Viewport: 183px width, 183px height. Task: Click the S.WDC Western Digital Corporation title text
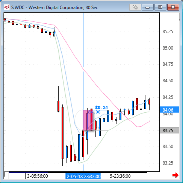tap(54, 8)
